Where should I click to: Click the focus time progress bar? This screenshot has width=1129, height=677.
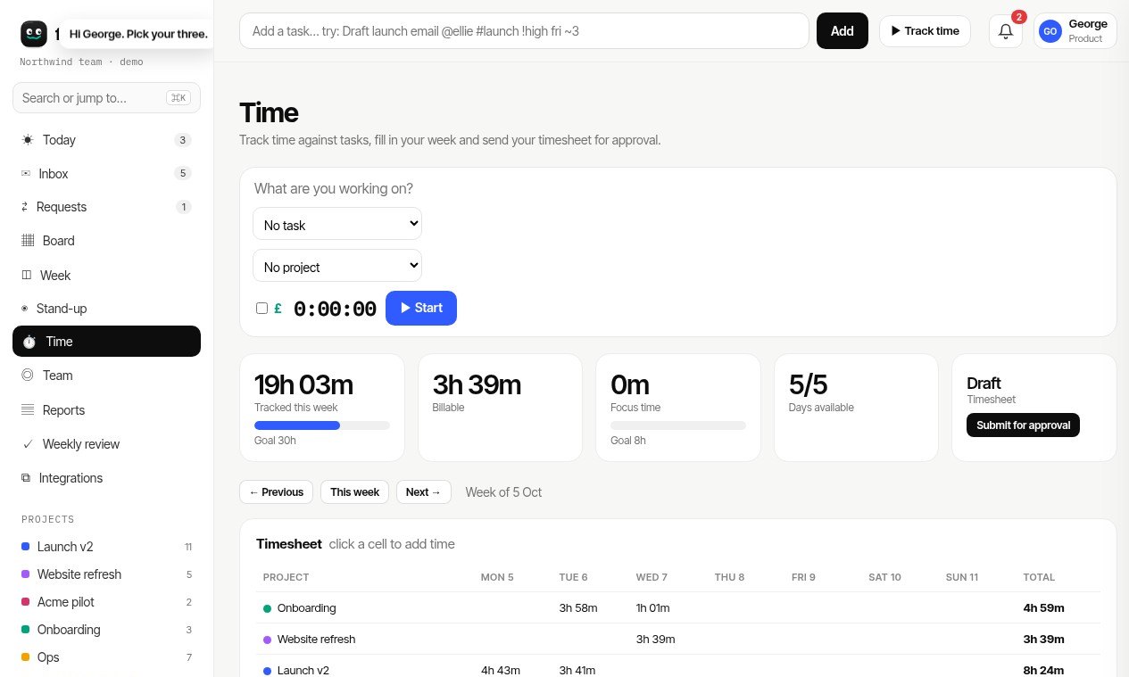click(x=678, y=425)
